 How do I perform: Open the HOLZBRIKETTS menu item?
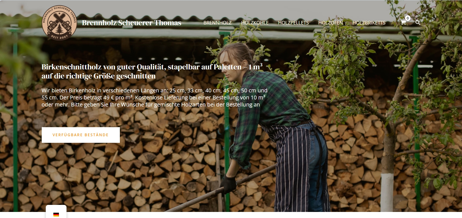[369, 23]
